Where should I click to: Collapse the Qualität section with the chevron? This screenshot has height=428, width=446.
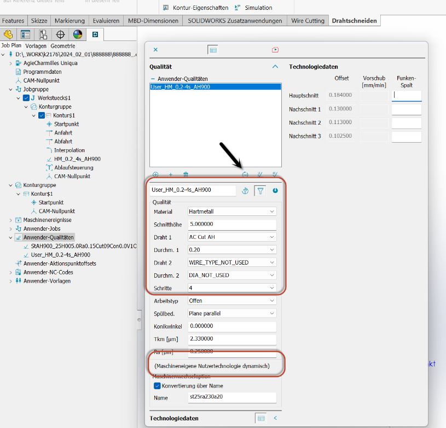275,67
